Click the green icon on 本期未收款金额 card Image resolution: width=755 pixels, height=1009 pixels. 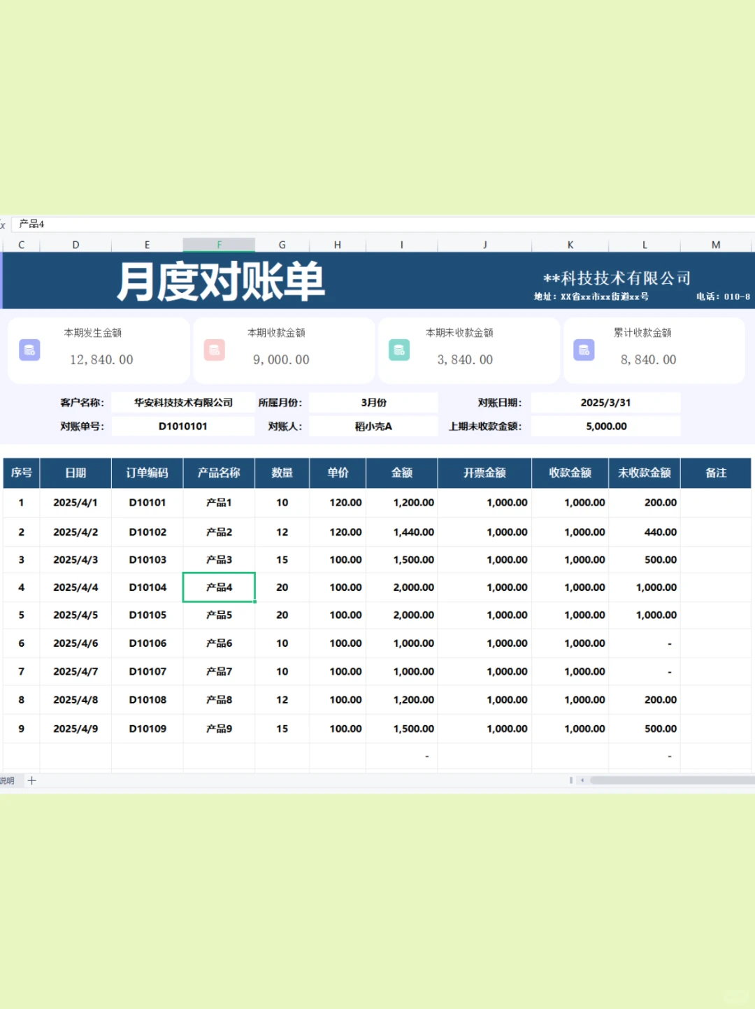click(x=398, y=350)
